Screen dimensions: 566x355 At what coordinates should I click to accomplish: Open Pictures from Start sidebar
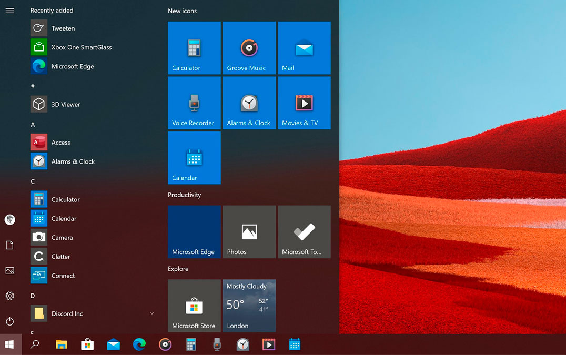coord(10,270)
